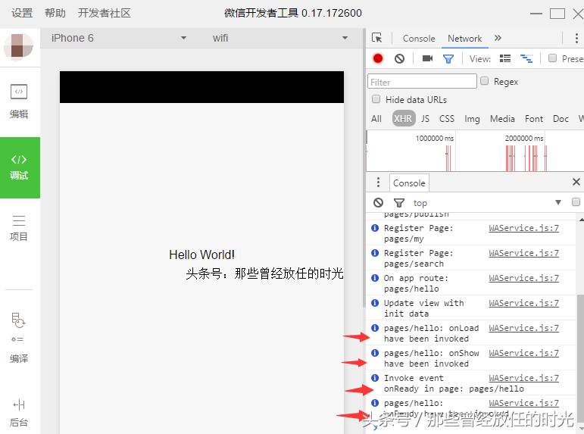The image size is (584, 434).
Task: Expand more devtools tabs chevron
Action: tap(498, 38)
